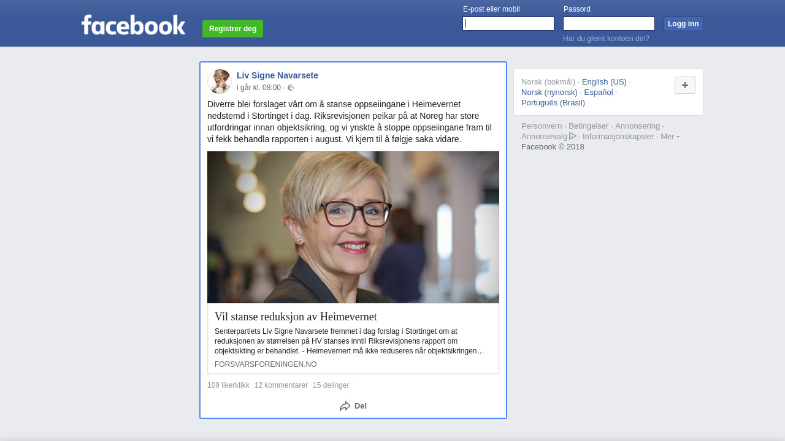Screen dimensions: 785x441
Task: Open the 15 delinger link
Action: 331,385
